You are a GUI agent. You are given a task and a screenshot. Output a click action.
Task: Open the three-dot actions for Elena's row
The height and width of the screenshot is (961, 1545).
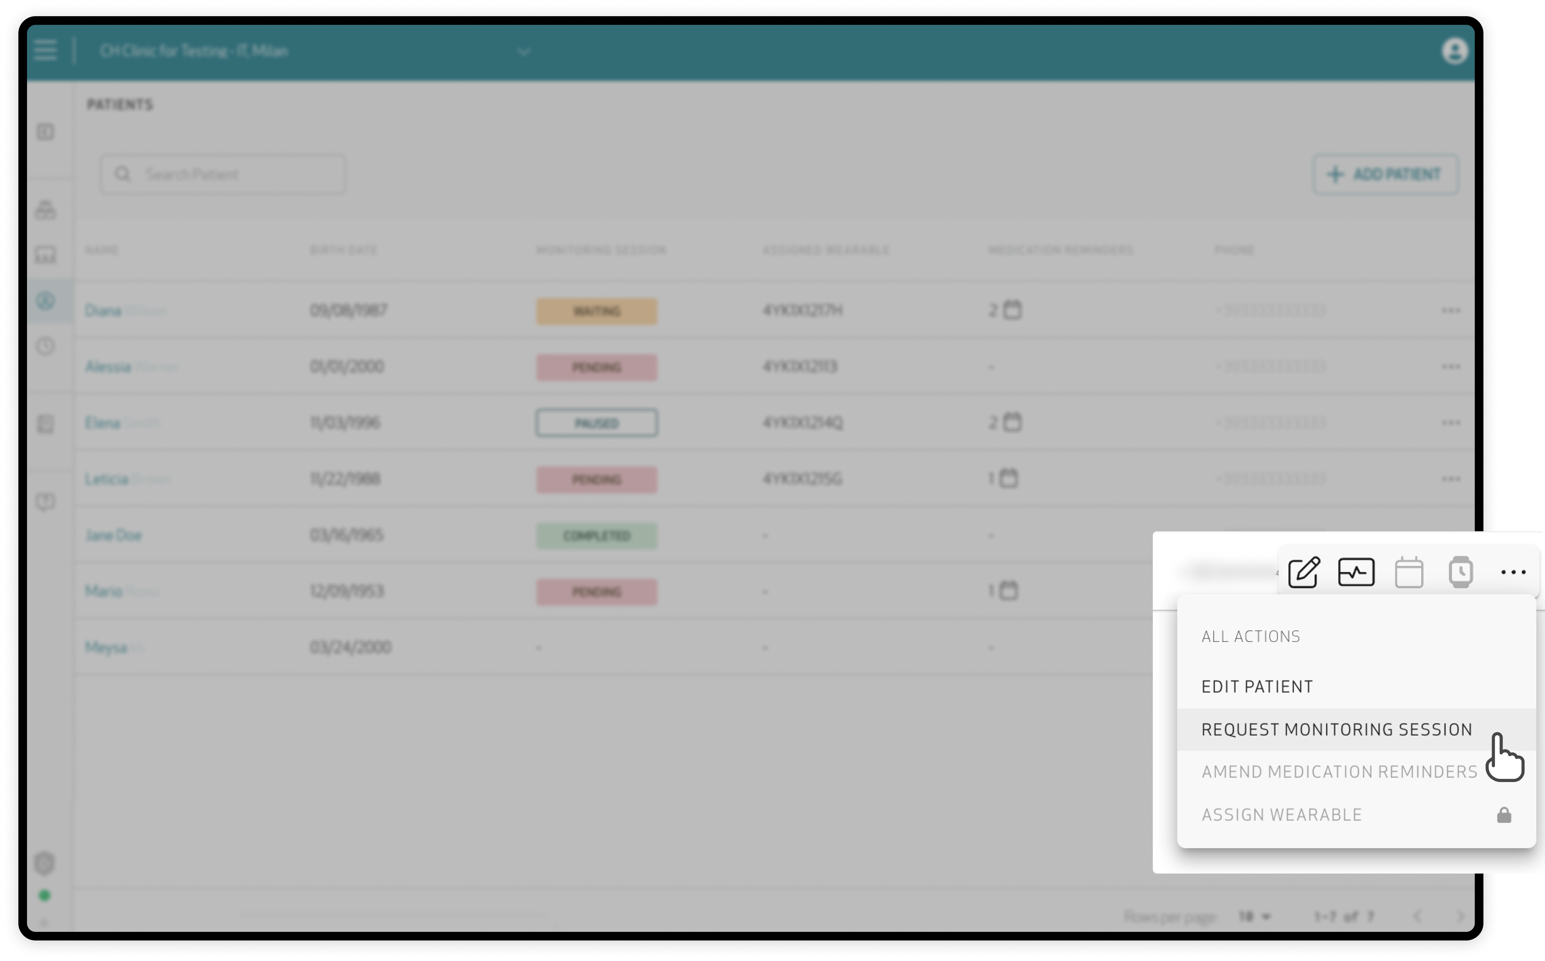[1451, 423]
